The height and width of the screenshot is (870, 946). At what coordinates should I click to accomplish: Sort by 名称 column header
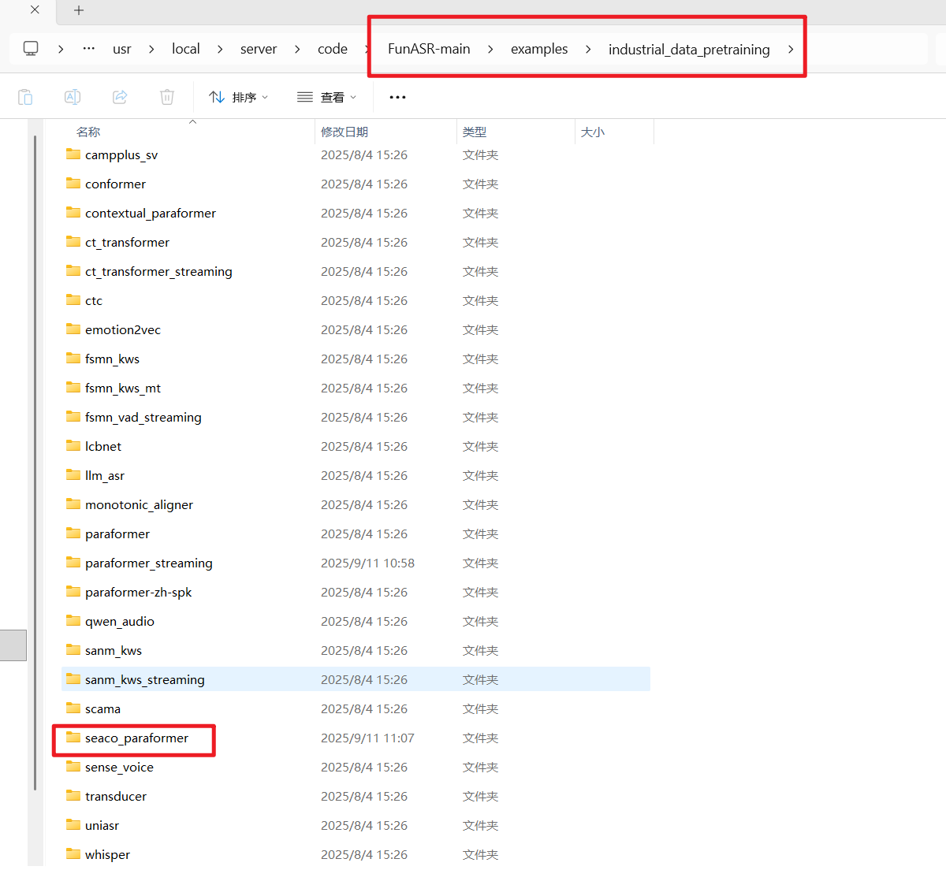(88, 132)
